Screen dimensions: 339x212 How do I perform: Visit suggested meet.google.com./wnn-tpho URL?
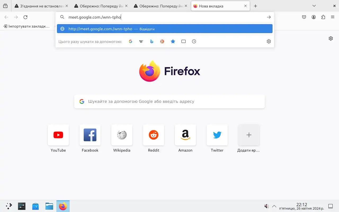165,29
